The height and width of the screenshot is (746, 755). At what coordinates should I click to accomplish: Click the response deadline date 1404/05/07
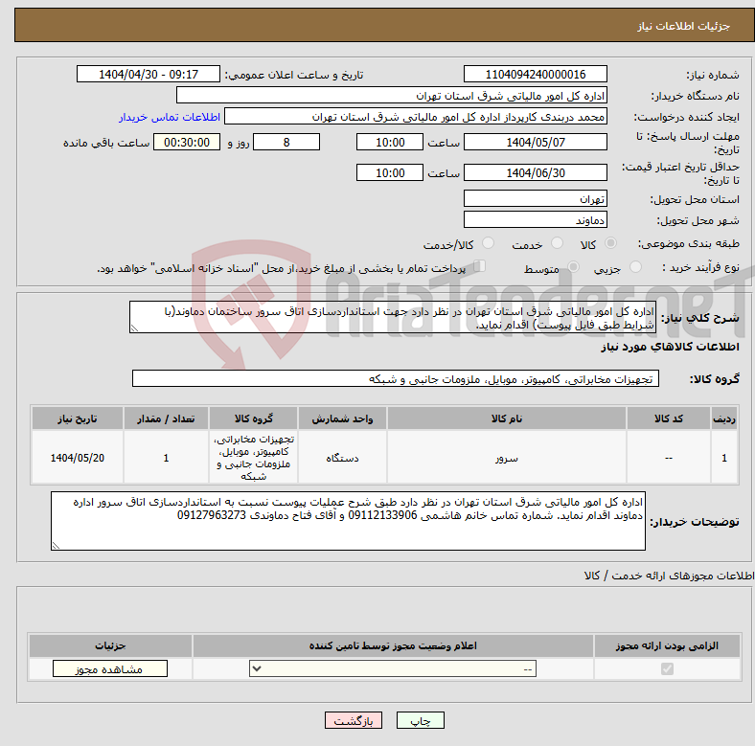click(x=536, y=142)
